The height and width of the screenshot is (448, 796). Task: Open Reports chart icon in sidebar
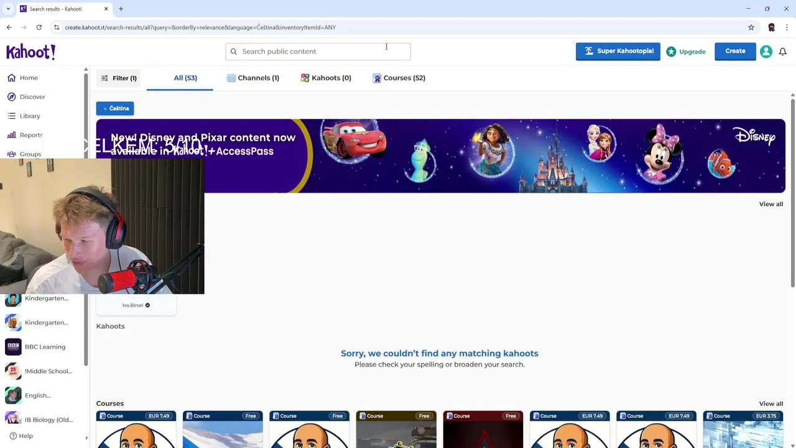coord(12,135)
